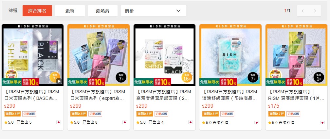This screenshot has height=139, width=330.
Task: Click Japan flag icon on BASE mask card
Action: click(x=59, y=122)
